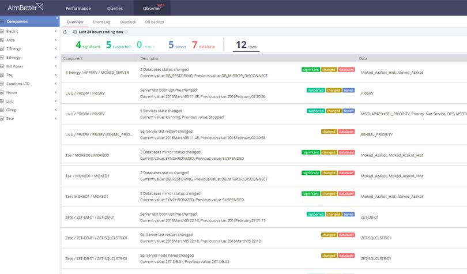Click '5 Services state changed' description
467x274 pixels.
(161, 111)
